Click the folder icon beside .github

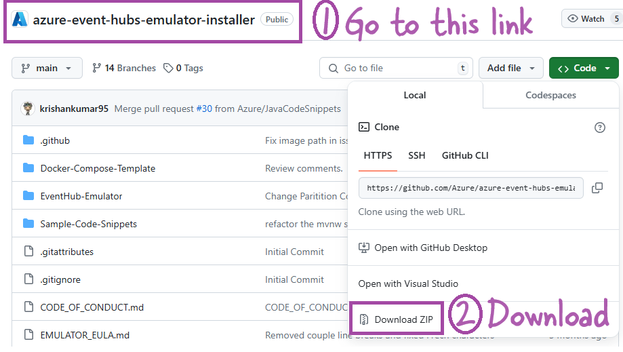[28, 140]
